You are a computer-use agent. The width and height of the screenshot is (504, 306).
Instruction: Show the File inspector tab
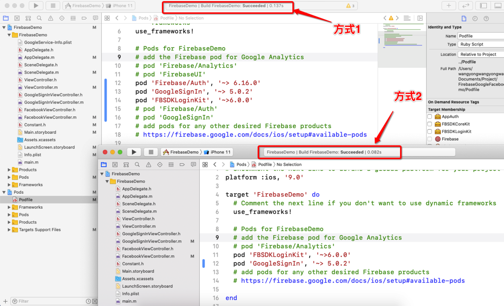click(x=464, y=18)
